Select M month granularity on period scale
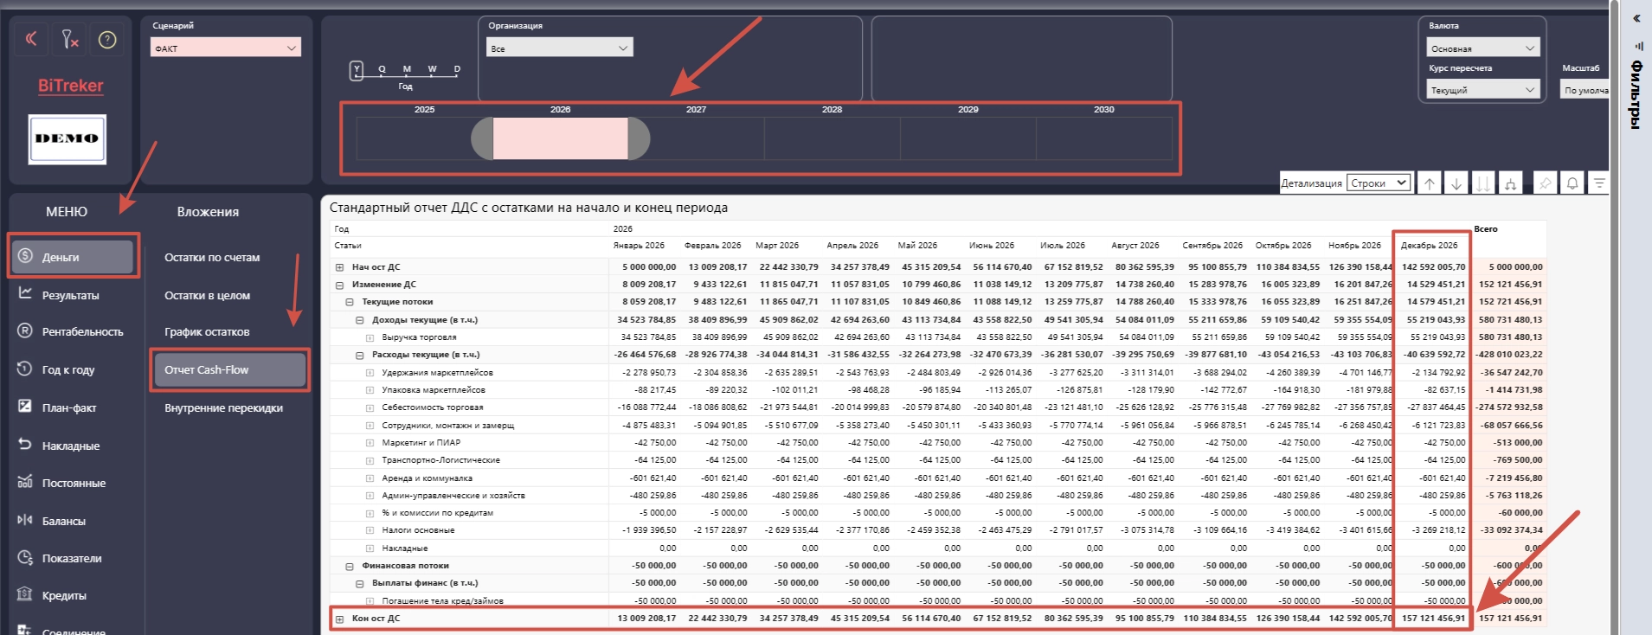 point(408,69)
